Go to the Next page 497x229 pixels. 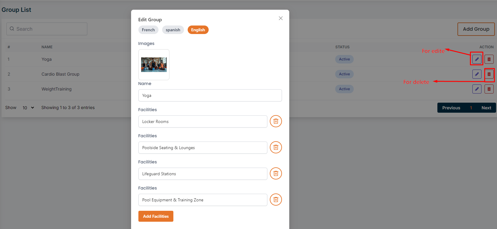(x=486, y=108)
